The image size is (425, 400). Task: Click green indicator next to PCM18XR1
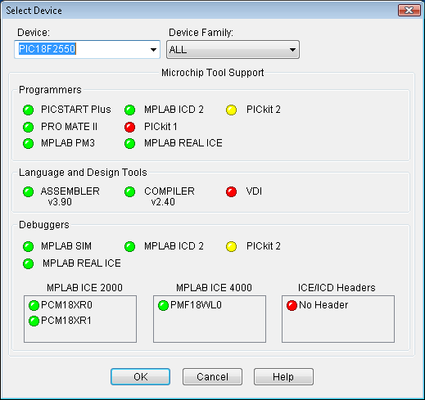pos(34,321)
